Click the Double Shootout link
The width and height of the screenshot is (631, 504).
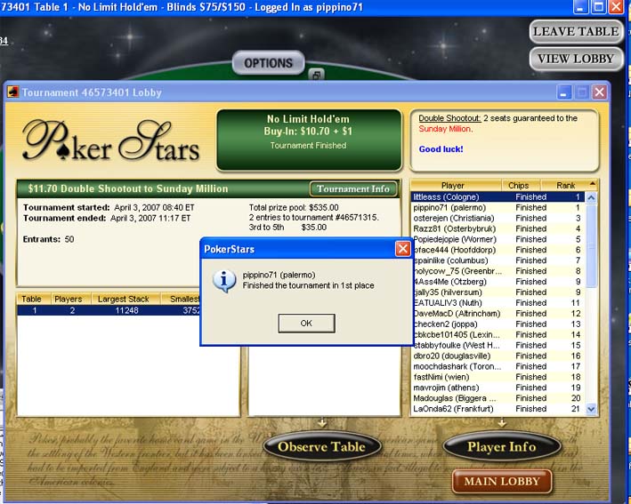pyautogui.click(x=449, y=118)
